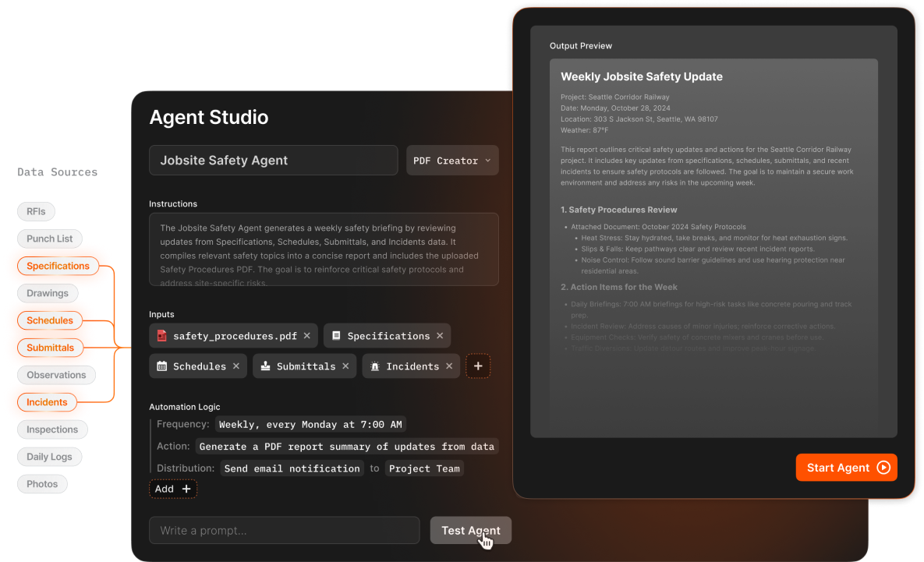Change the Weekly, every Monday frequency setting

click(310, 424)
